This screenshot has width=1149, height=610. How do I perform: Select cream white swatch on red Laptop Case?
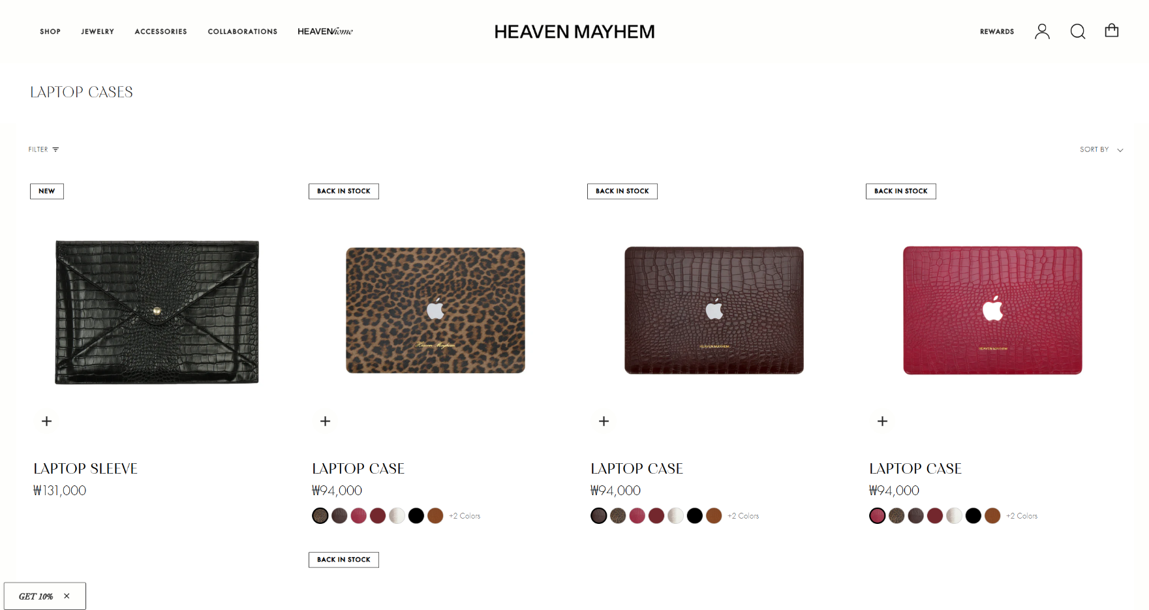[x=955, y=516]
